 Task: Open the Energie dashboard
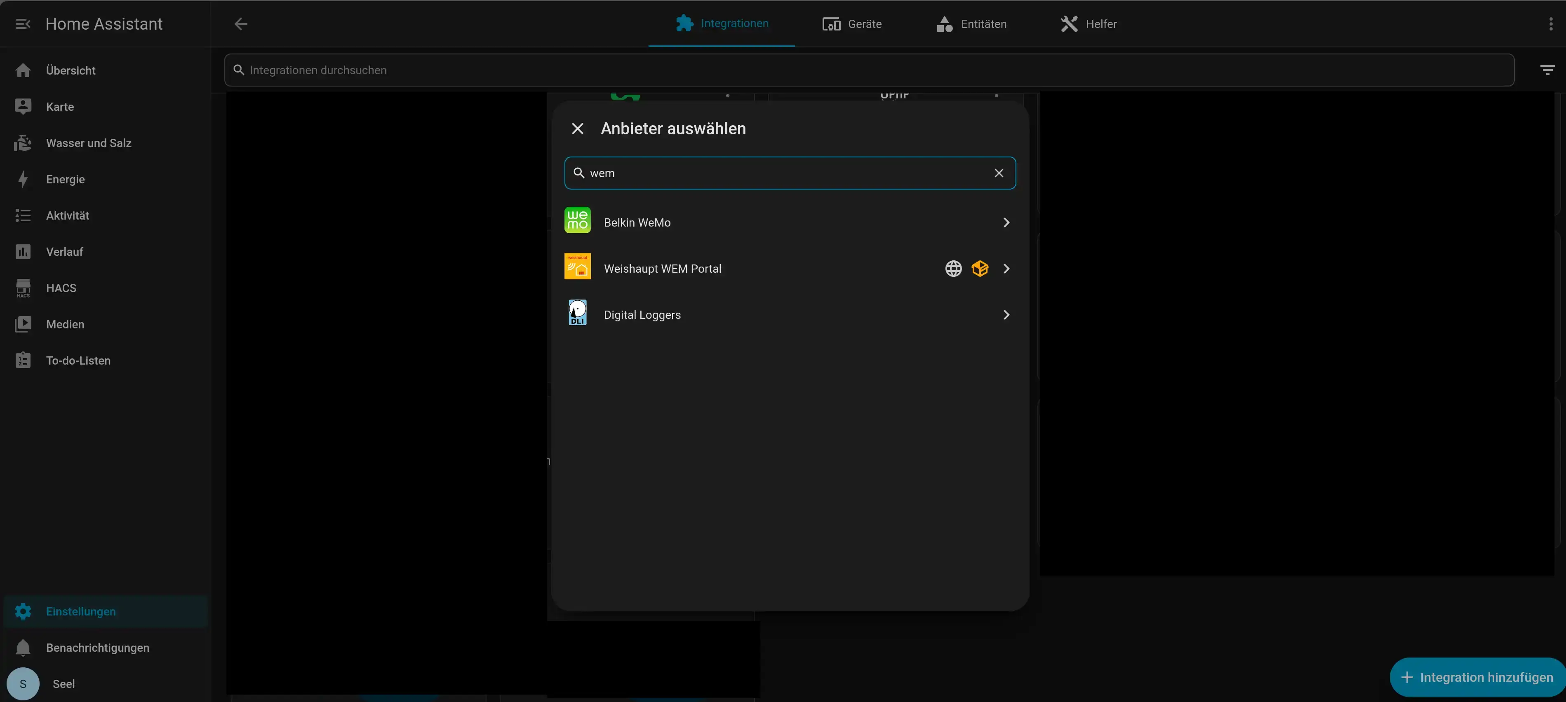pos(106,179)
